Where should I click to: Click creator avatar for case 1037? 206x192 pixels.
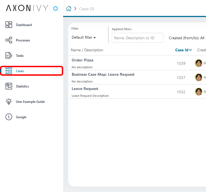[x=198, y=77]
